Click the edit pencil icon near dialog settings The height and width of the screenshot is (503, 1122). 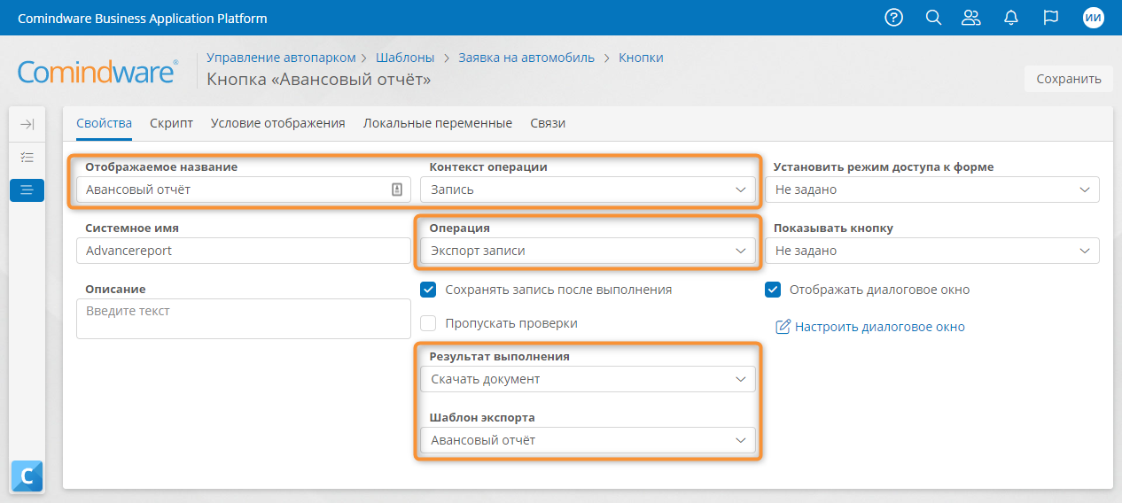[x=783, y=327]
